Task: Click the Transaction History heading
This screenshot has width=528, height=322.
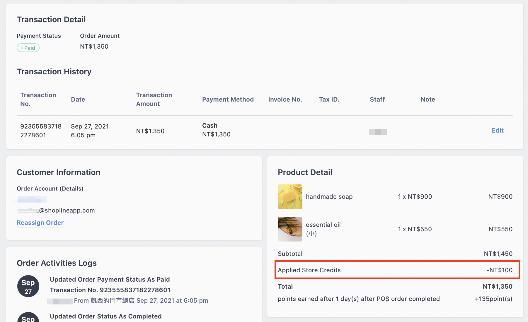Action: (54, 72)
